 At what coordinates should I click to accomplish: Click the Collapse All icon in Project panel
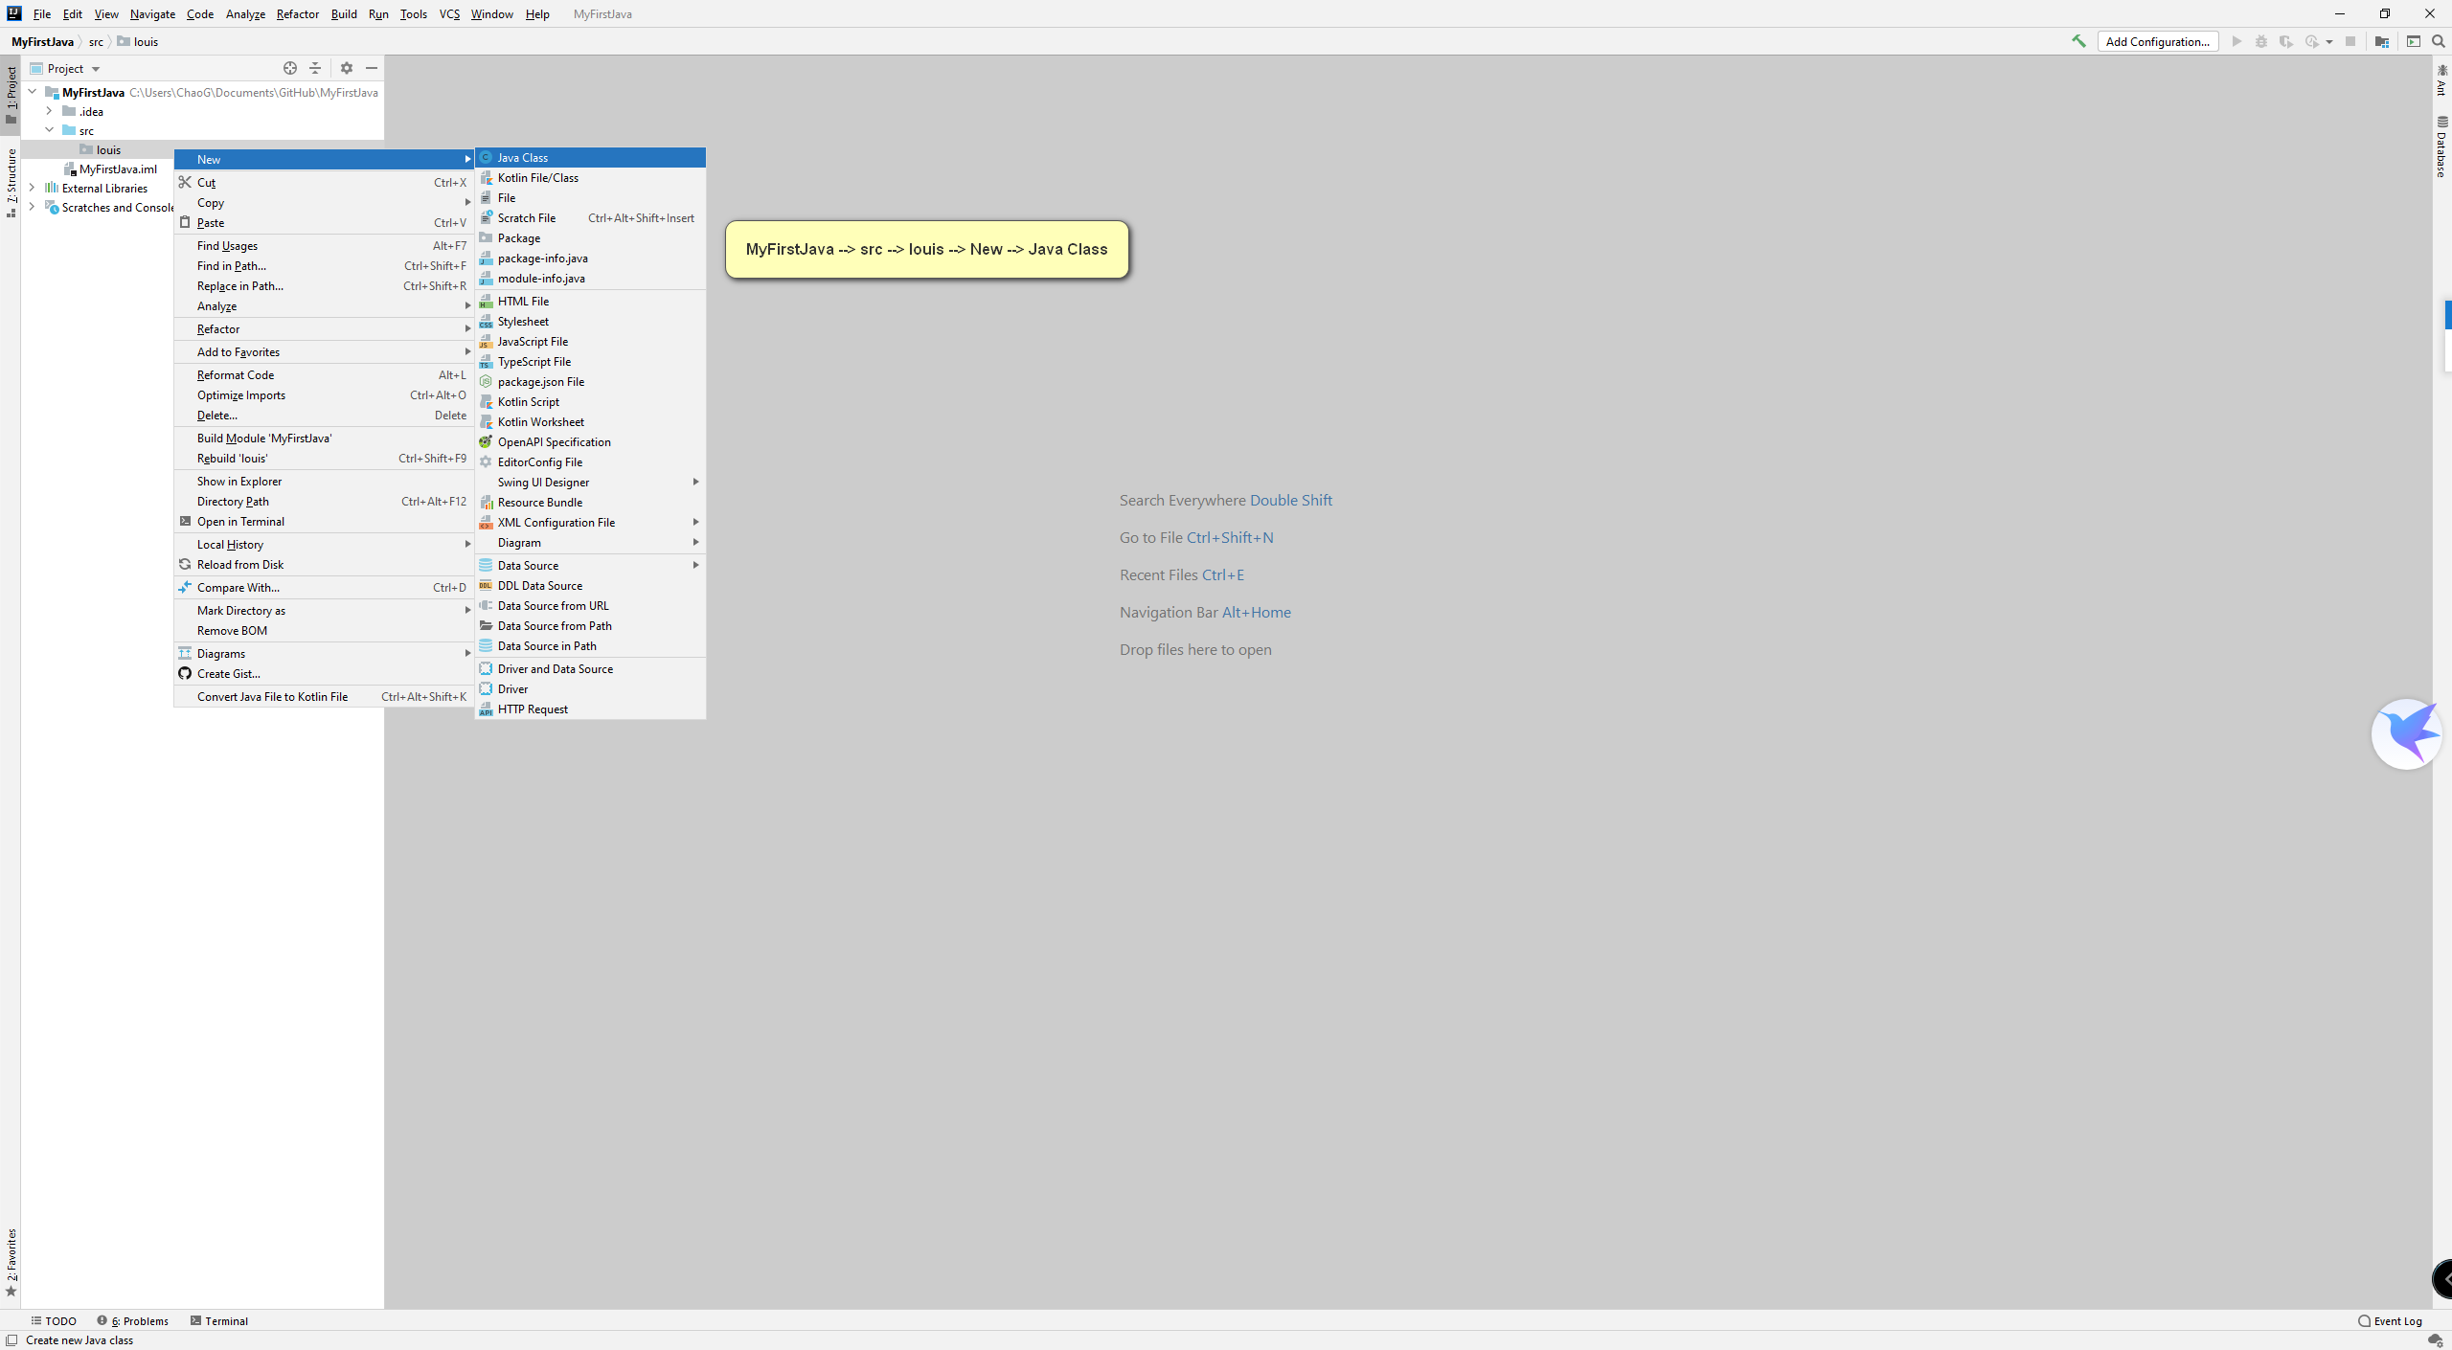(315, 68)
